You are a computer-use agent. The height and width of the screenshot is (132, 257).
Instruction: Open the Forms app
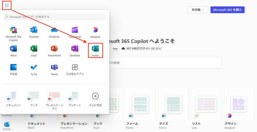pyautogui.click(x=95, y=50)
